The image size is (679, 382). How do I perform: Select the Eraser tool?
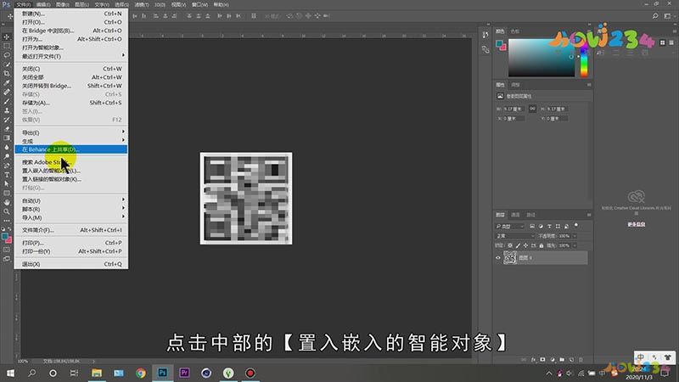7,129
